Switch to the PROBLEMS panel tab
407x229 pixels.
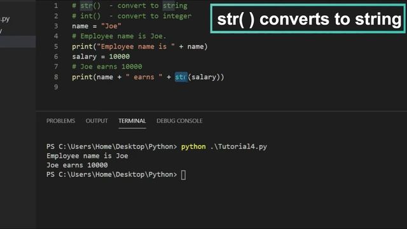pyautogui.click(x=61, y=121)
